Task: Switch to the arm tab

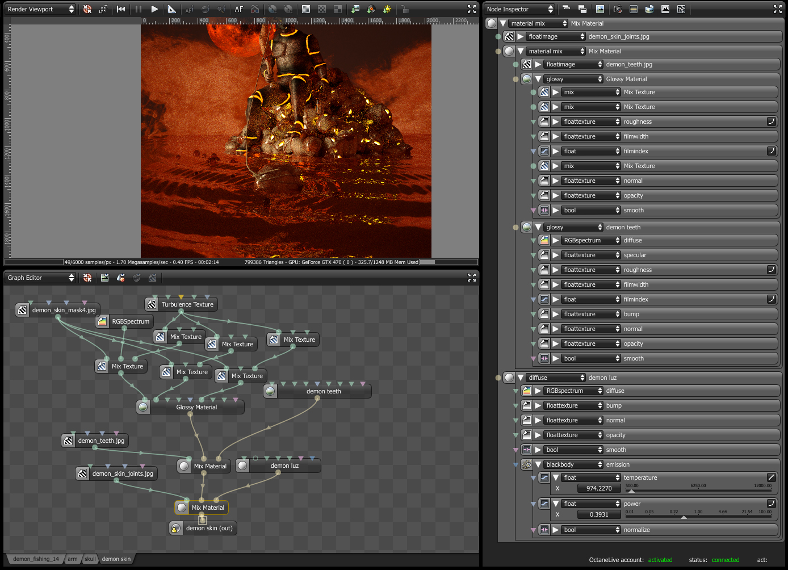Action: [x=73, y=559]
